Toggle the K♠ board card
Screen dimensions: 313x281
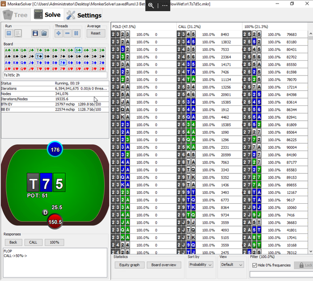[x=15, y=56]
